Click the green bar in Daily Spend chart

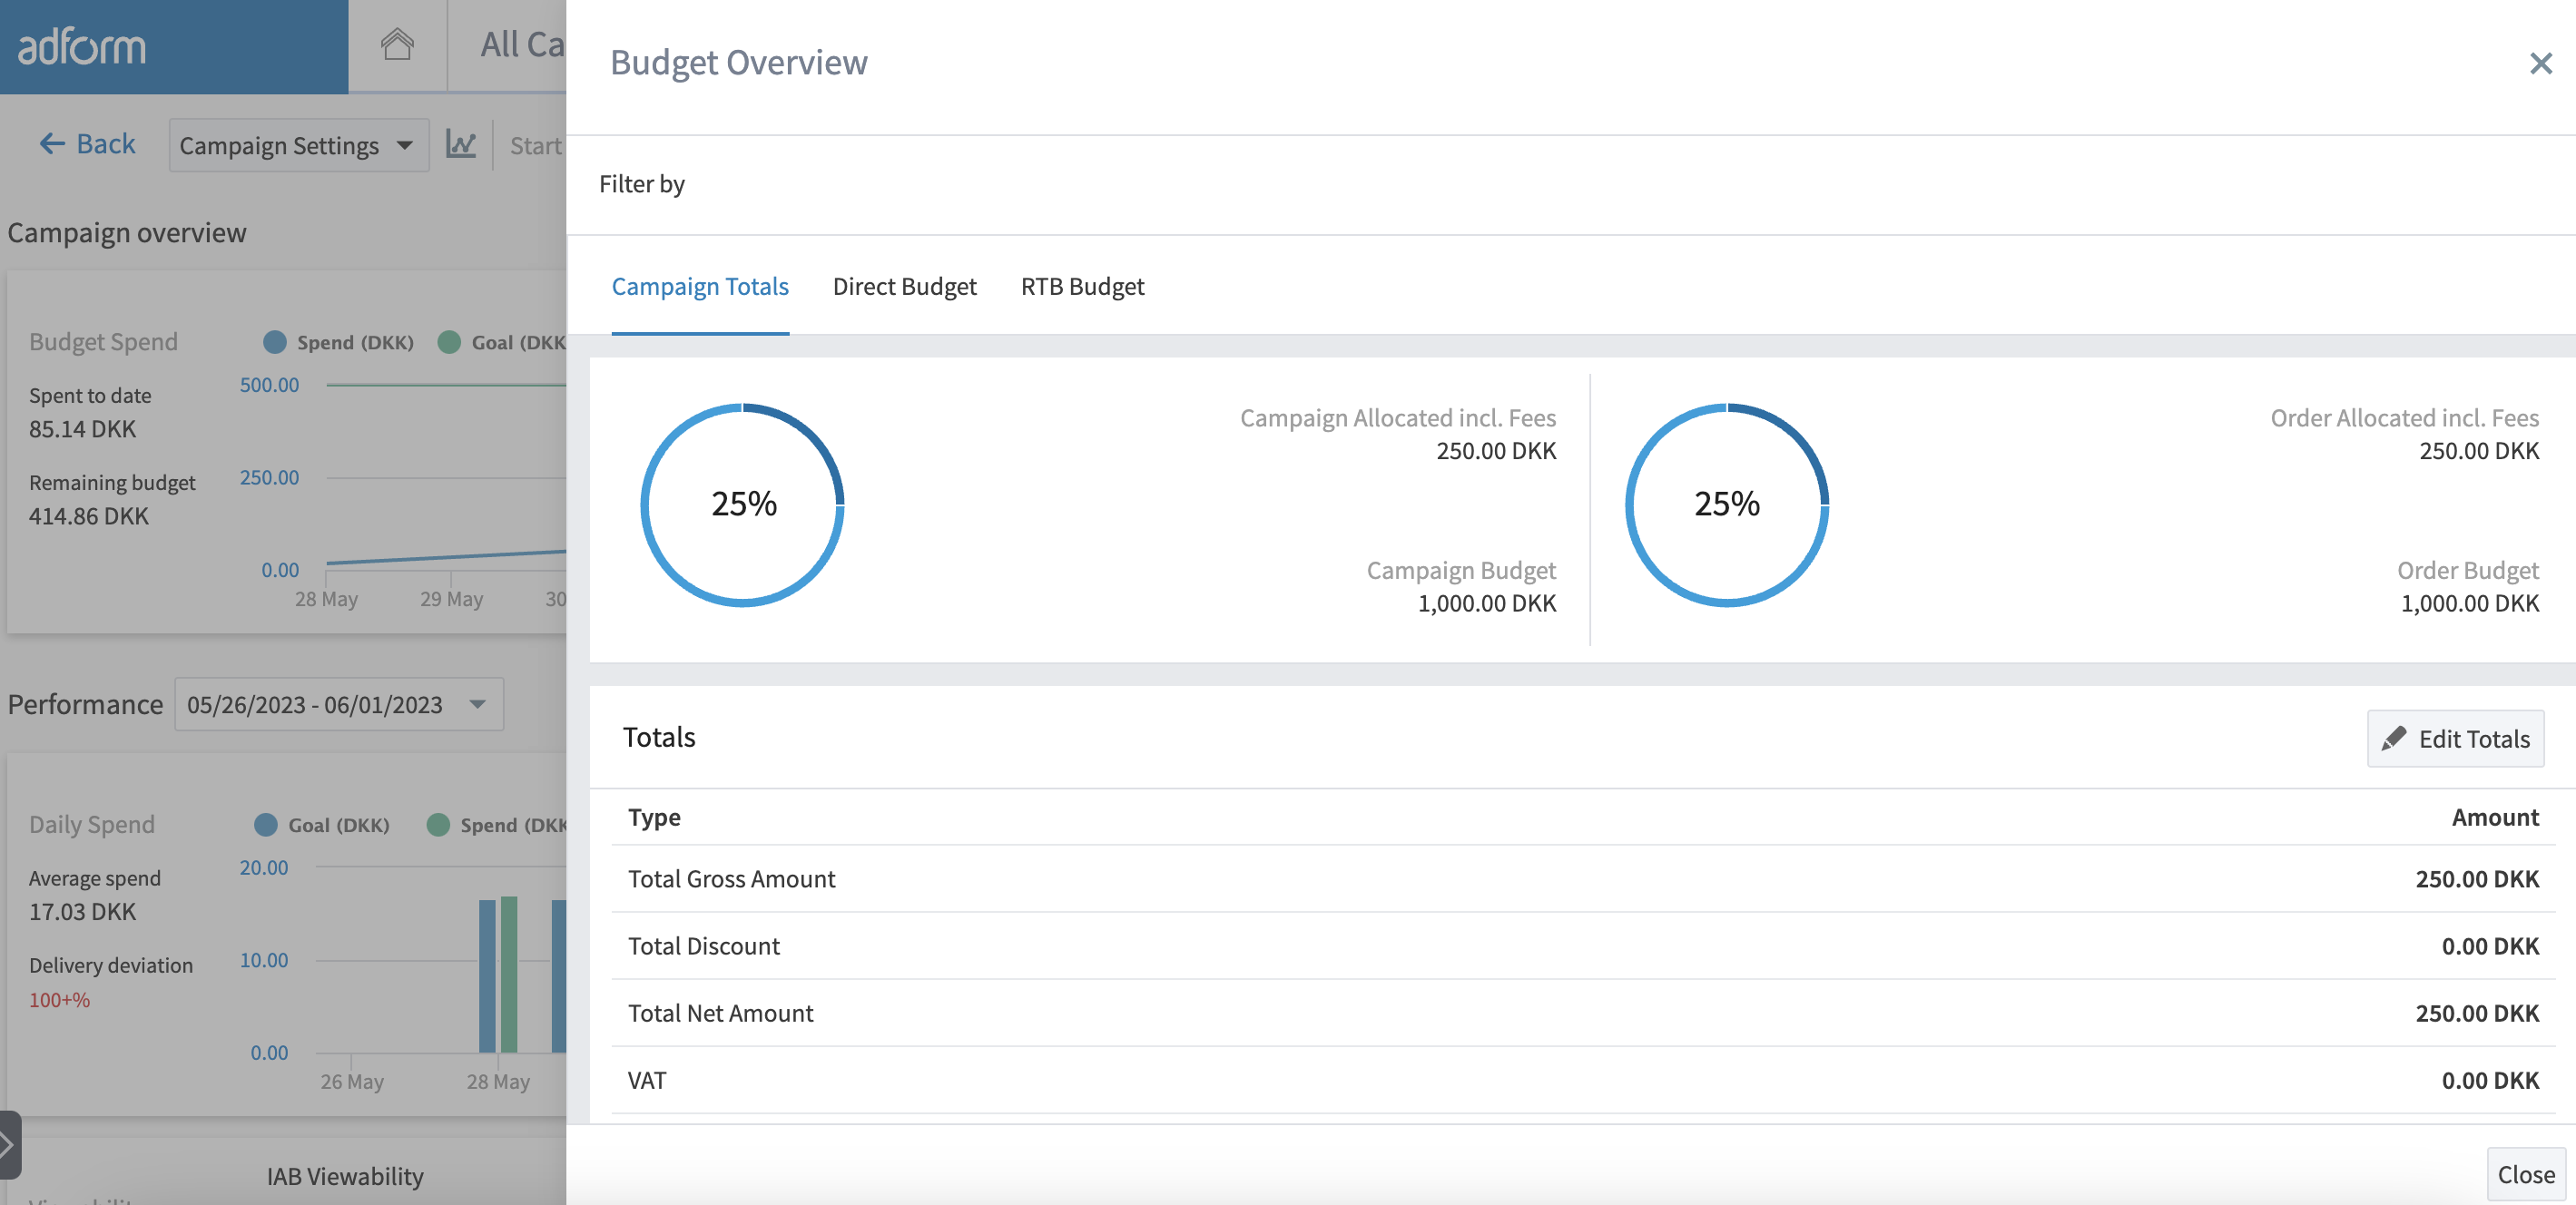(x=509, y=974)
